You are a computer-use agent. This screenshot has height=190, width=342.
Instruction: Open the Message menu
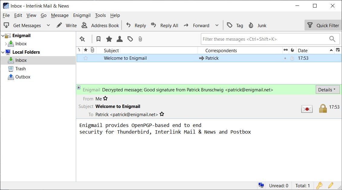click(60, 15)
